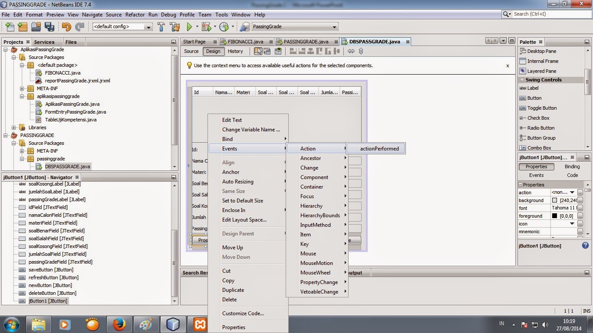
Task: Click the Build Project hammer icon
Action: (x=161, y=26)
